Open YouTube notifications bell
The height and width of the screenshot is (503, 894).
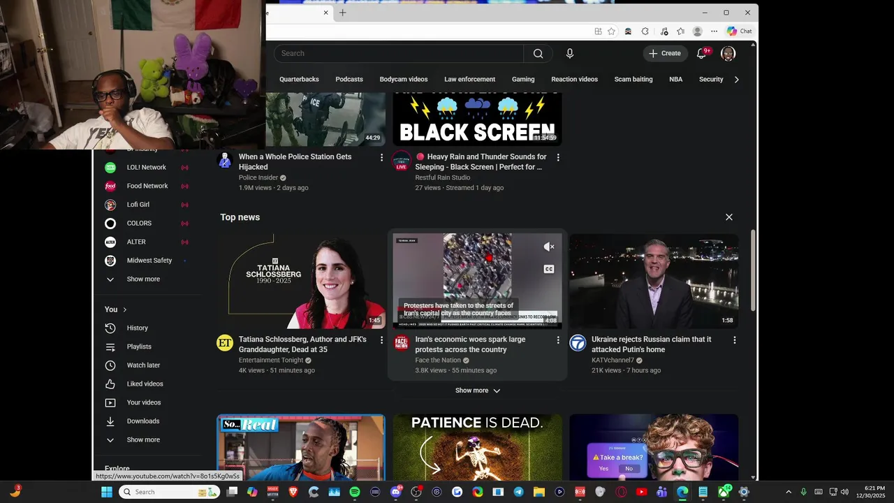702,53
